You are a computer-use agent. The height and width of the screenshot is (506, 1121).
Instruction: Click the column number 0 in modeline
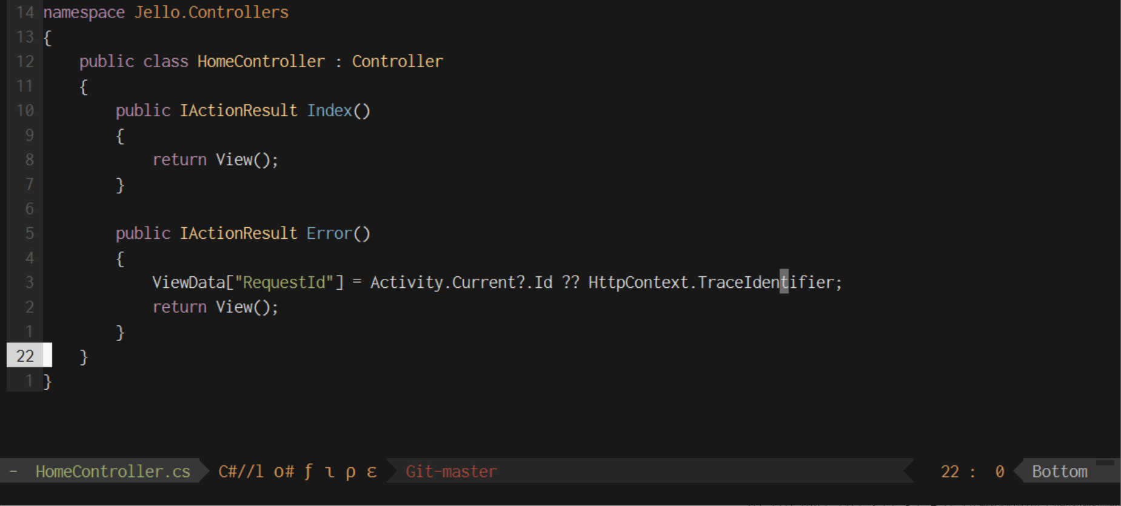click(1000, 471)
